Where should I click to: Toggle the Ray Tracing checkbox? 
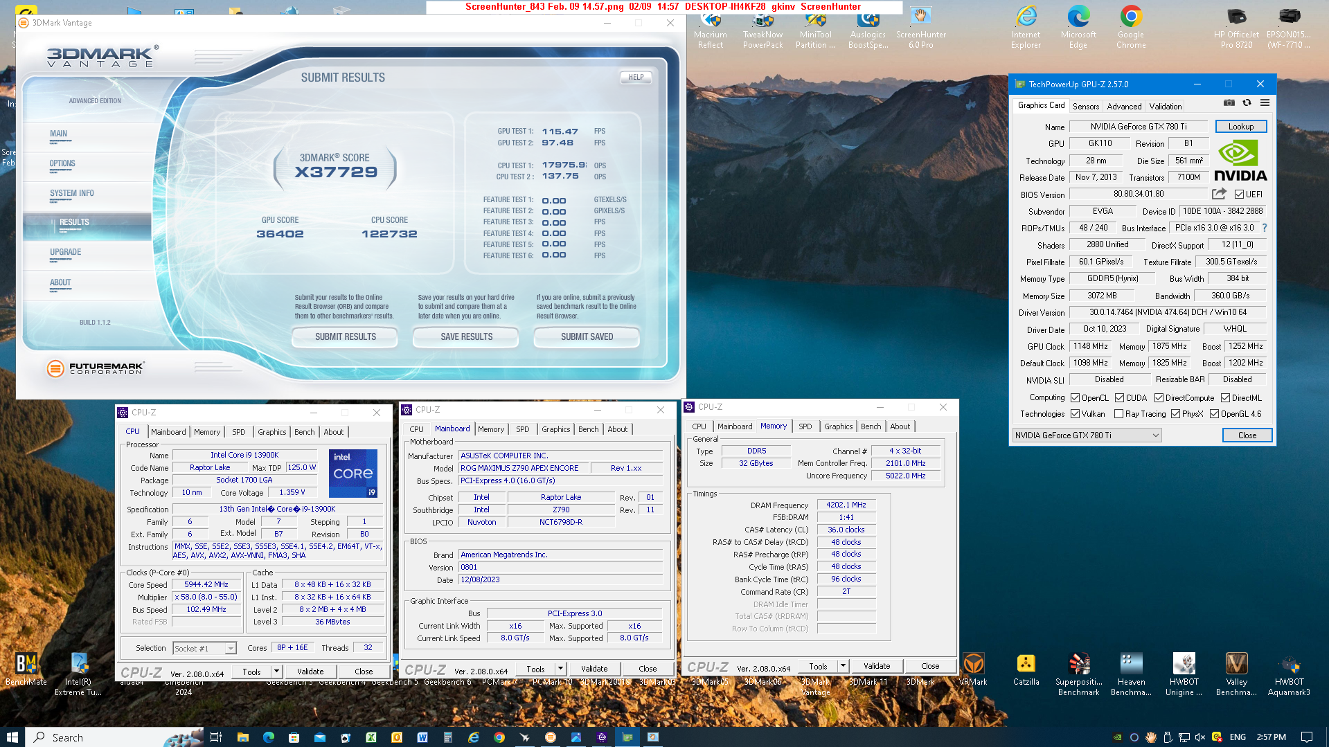(1118, 414)
